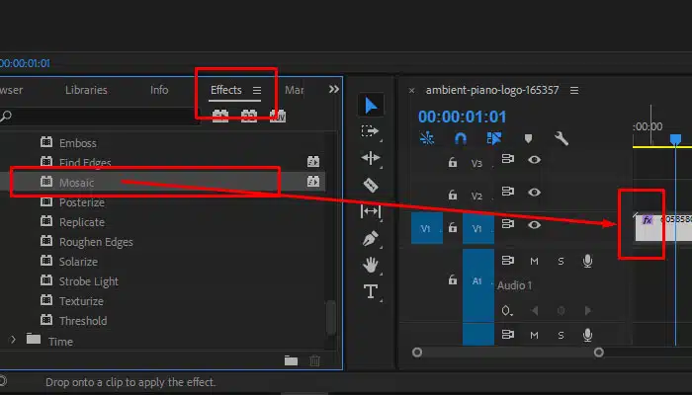Viewport: 692px width, 395px height.
Task: Select the Slip tool
Action: (x=371, y=211)
